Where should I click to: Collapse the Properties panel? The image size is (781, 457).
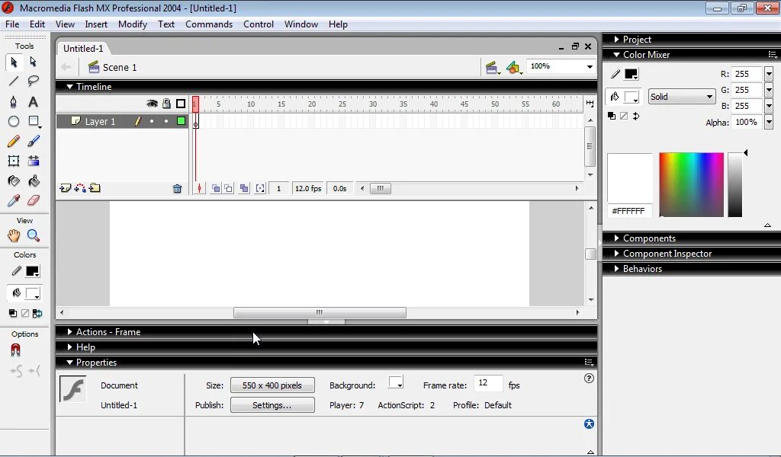point(69,363)
